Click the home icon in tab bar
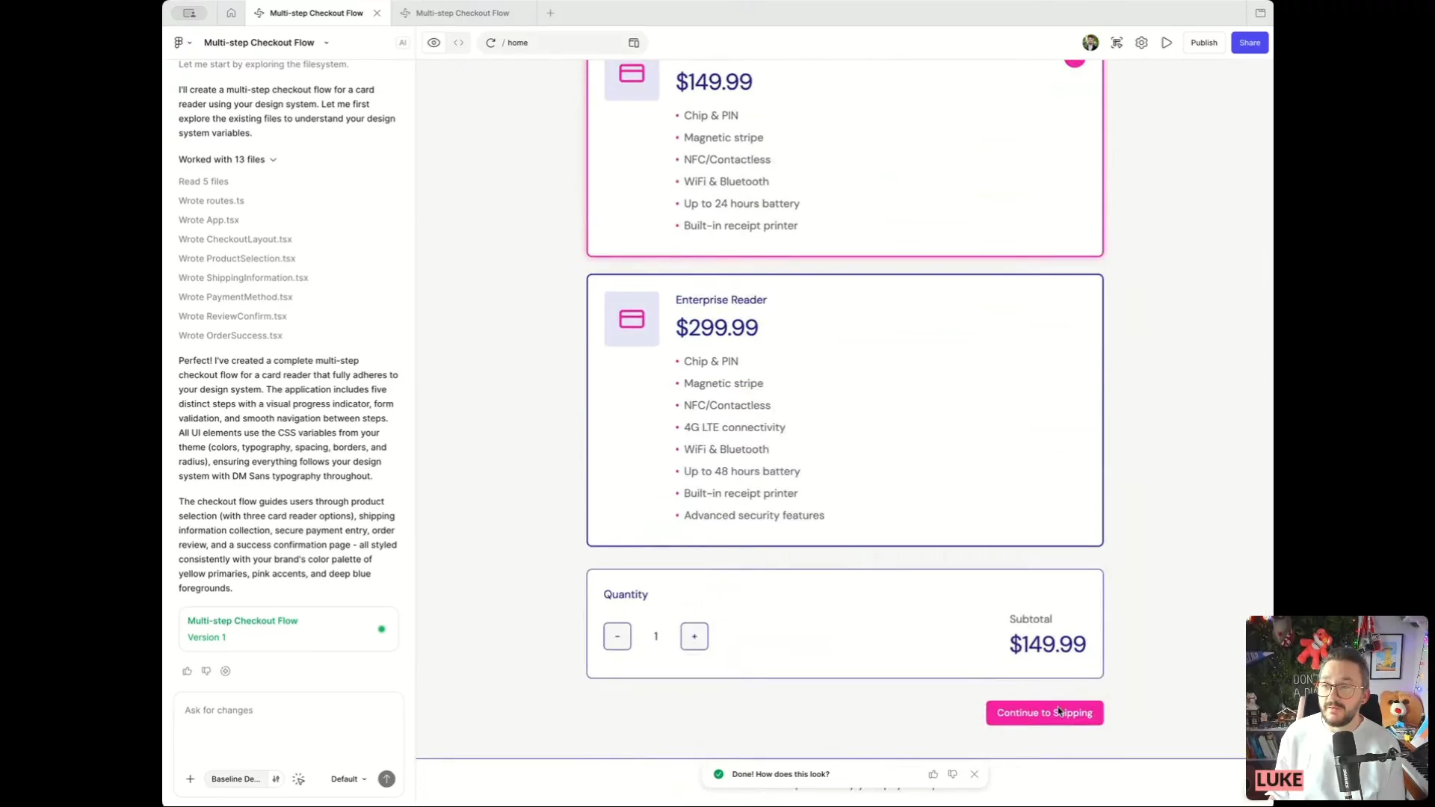 [x=231, y=13]
